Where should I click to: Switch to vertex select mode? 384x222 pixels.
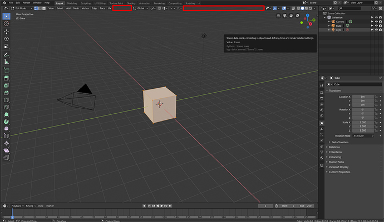tap(36, 8)
